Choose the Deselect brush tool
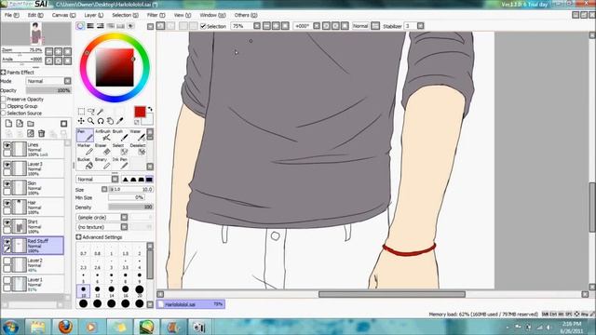This screenshot has width=596, height=335. [138, 150]
